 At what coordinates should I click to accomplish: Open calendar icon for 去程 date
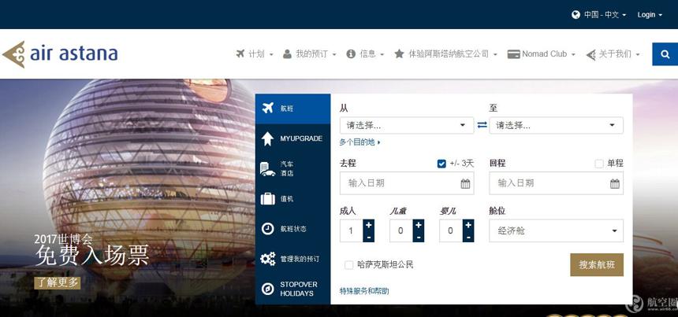click(x=465, y=184)
